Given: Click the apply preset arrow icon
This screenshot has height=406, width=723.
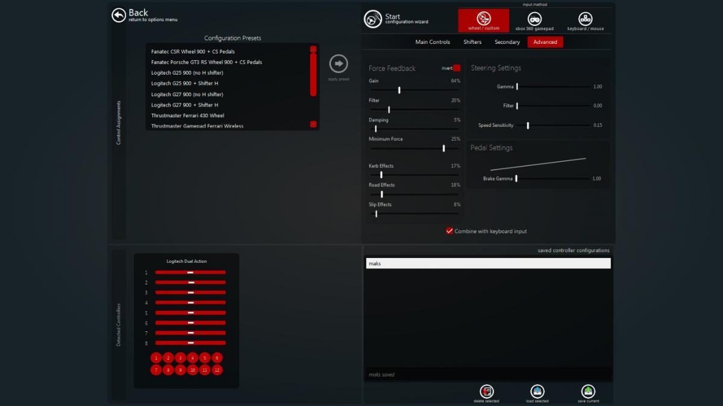Looking at the screenshot, I should [339, 64].
